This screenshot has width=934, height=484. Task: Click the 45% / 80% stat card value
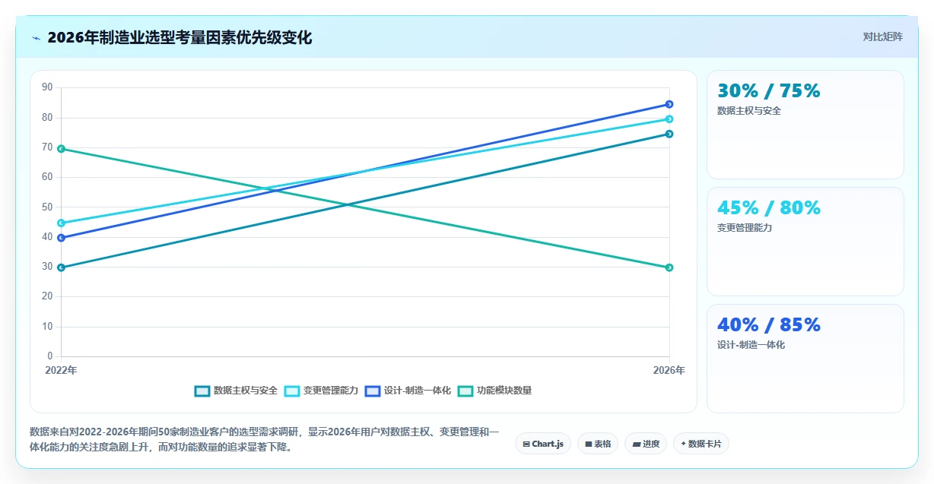769,208
